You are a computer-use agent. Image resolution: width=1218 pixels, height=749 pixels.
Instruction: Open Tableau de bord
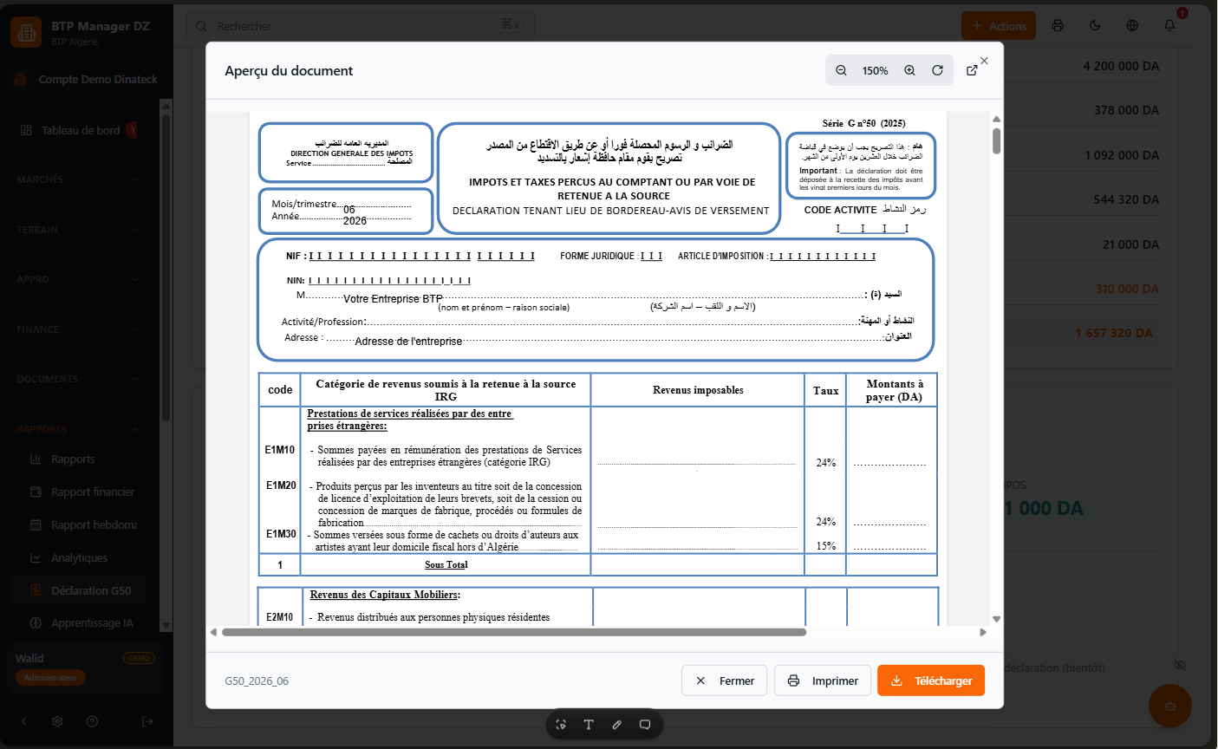click(78, 130)
